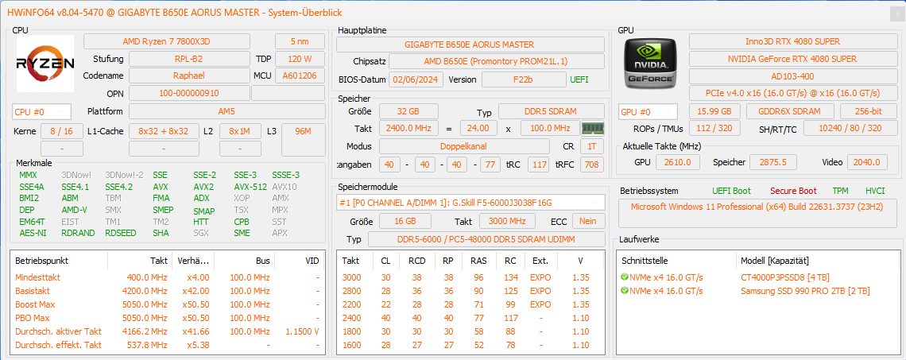Open the GPU #0 selector dropdown

[x=648, y=111]
